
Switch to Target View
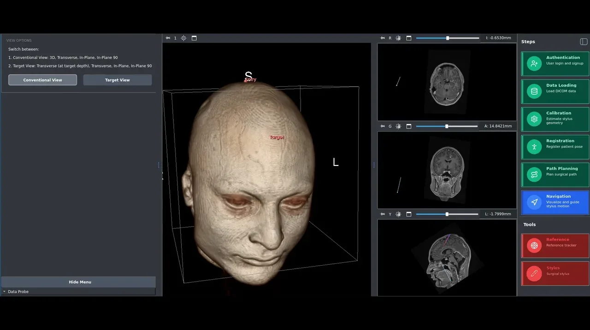[x=118, y=80]
